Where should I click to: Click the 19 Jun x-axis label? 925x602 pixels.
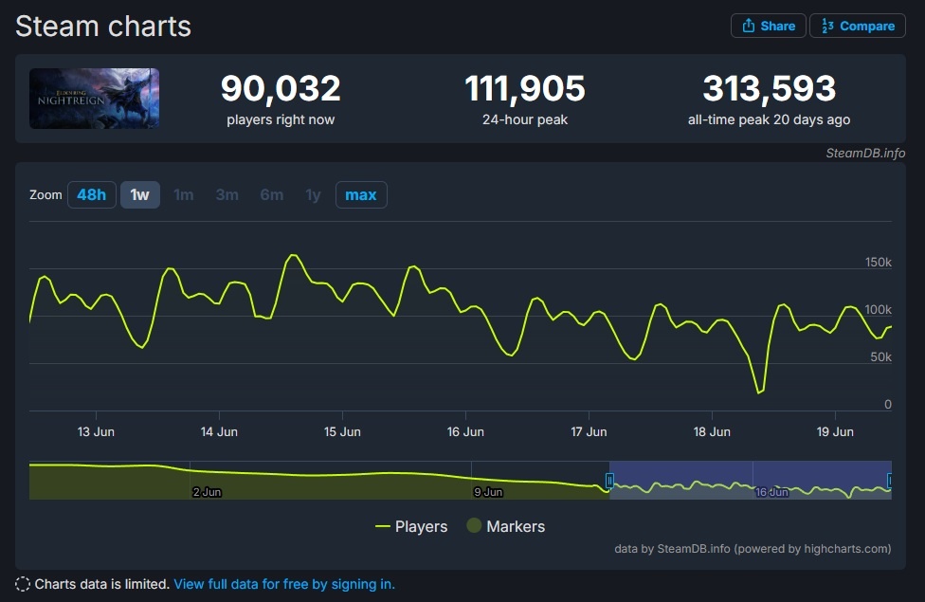[835, 432]
